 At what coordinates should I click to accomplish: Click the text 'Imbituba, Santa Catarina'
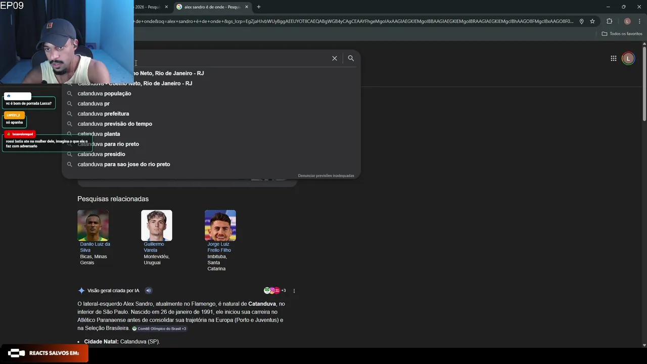(217, 262)
